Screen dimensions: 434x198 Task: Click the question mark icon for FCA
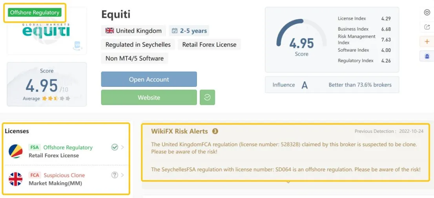coord(115,175)
